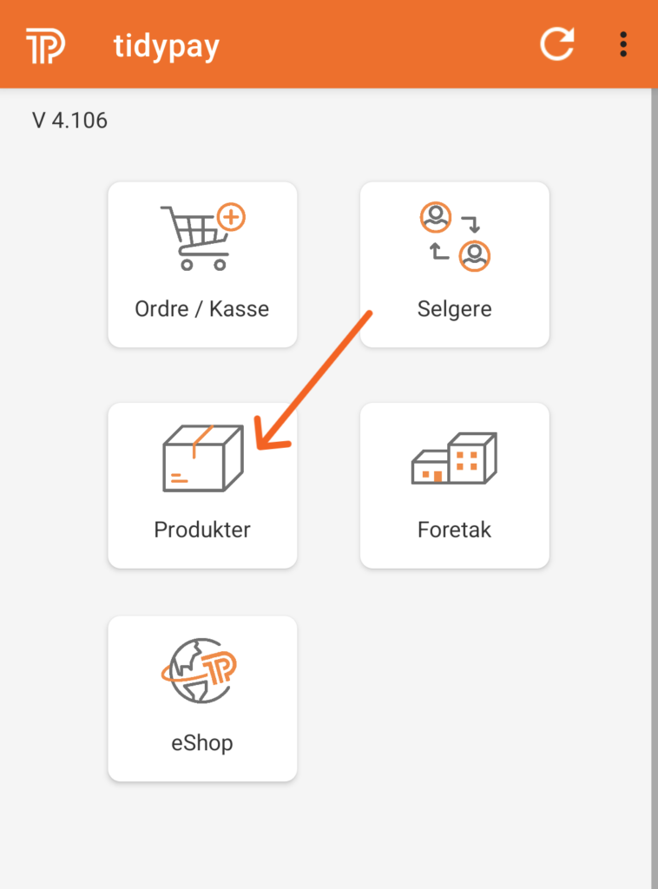
Task: Tap the Foretak buildings icon
Action: coord(454,458)
